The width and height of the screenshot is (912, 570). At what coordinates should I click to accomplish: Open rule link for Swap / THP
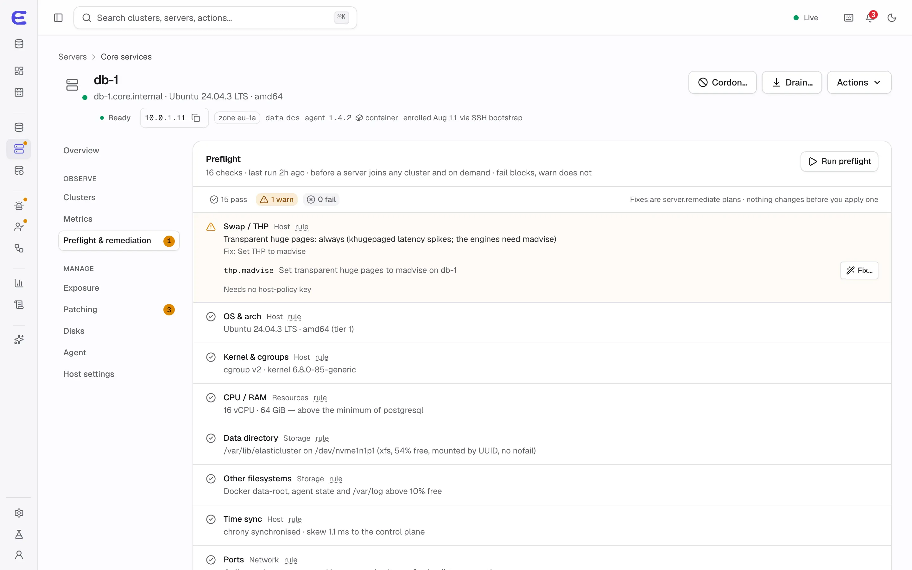301,226
